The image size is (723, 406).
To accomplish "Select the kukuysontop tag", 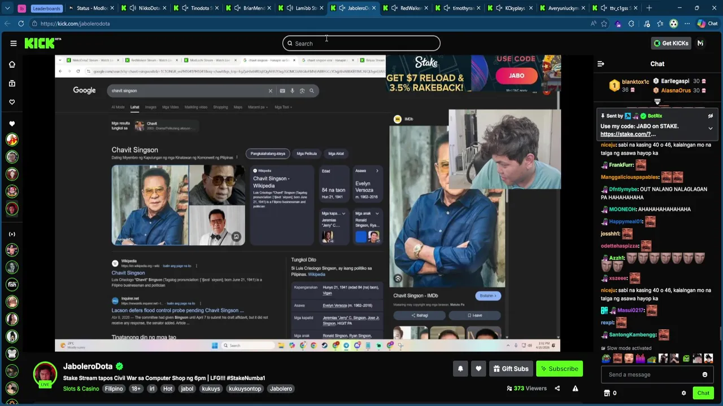I will tap(245, 389).
